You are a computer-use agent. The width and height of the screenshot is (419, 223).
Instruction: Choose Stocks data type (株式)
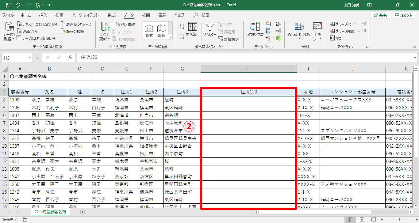coord(149,31)
